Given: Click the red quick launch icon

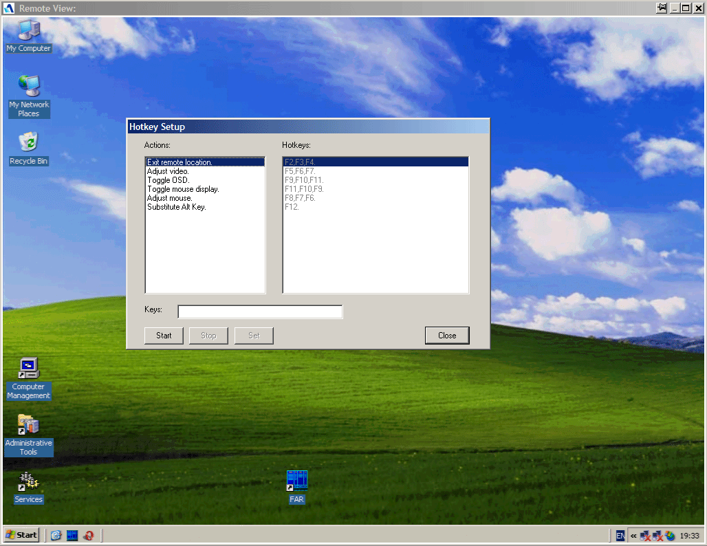Looking at the screenshot, I should click(x=88, y=535).
